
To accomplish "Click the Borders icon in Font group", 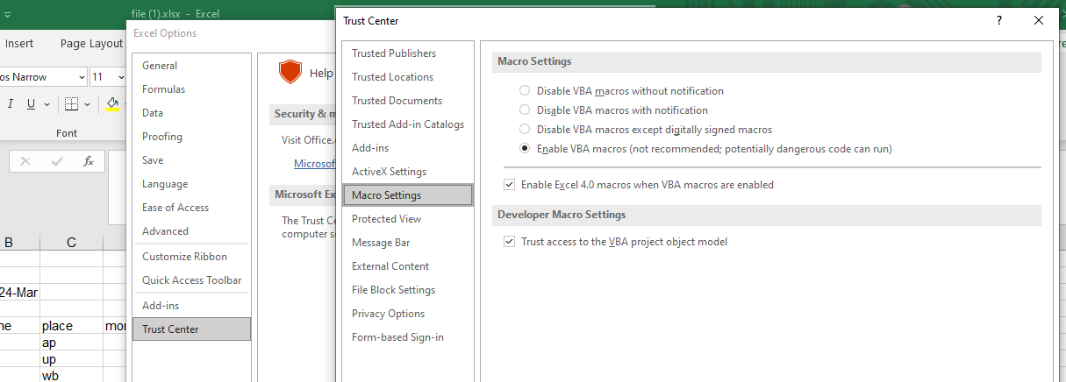I will pyautogui.click(x=71, y=104).
